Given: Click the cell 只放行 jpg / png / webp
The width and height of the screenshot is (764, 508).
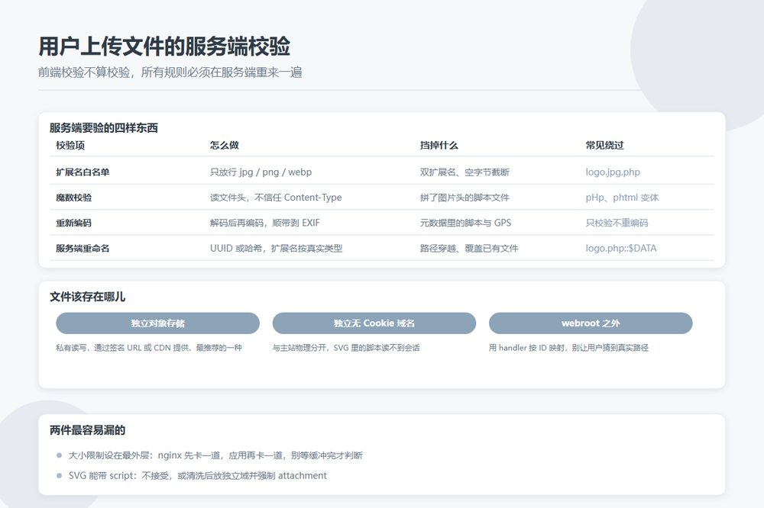Looking at the screenshot, I should coord(261,172).
